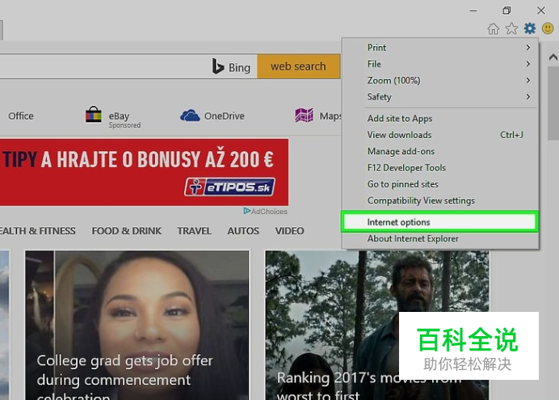Open the VIDEO tab
This screenshot has height=400, width=559.
[x=289, y=230]
